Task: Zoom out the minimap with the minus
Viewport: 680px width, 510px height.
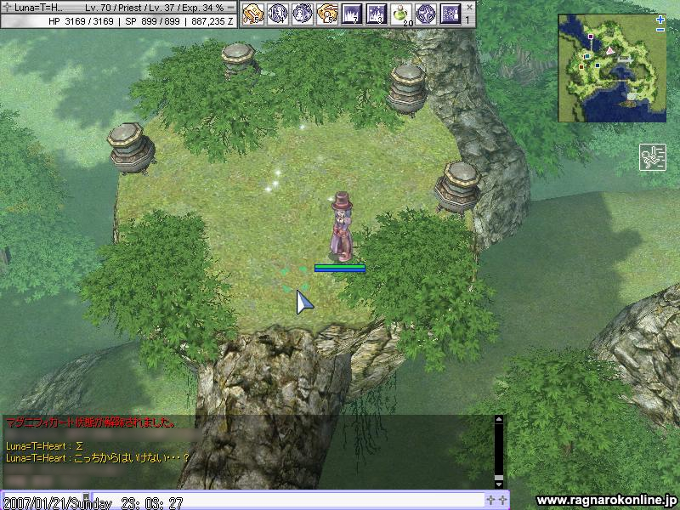Action: click(x=660, y=30)
